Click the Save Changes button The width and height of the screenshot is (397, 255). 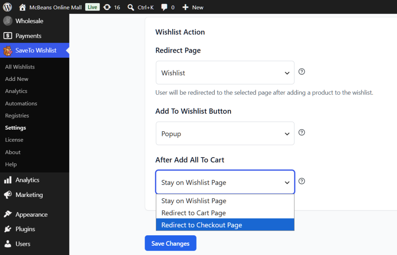click(171, 243)
